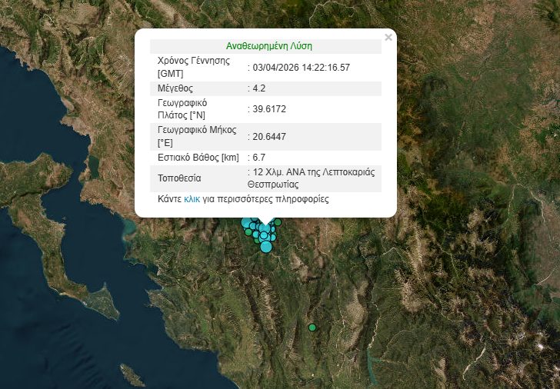560x389 pixels.
Task: Click the isolated green earthquake marker southeast
Action: [x=312, y=327]
